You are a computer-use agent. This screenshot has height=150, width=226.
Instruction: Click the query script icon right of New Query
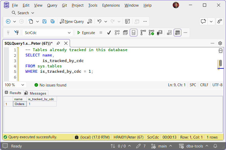pos(90,22)
